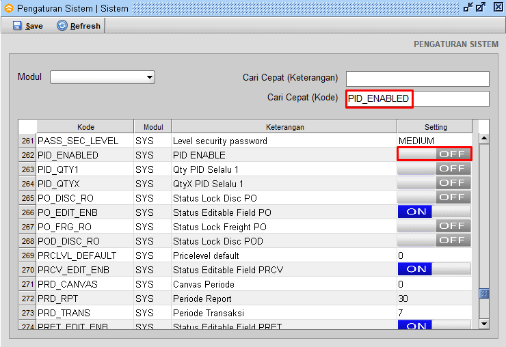This screenshot has height=347, width=506.
Task: Click the iconify window arrow icon
Action: click(x=468, y=7)
